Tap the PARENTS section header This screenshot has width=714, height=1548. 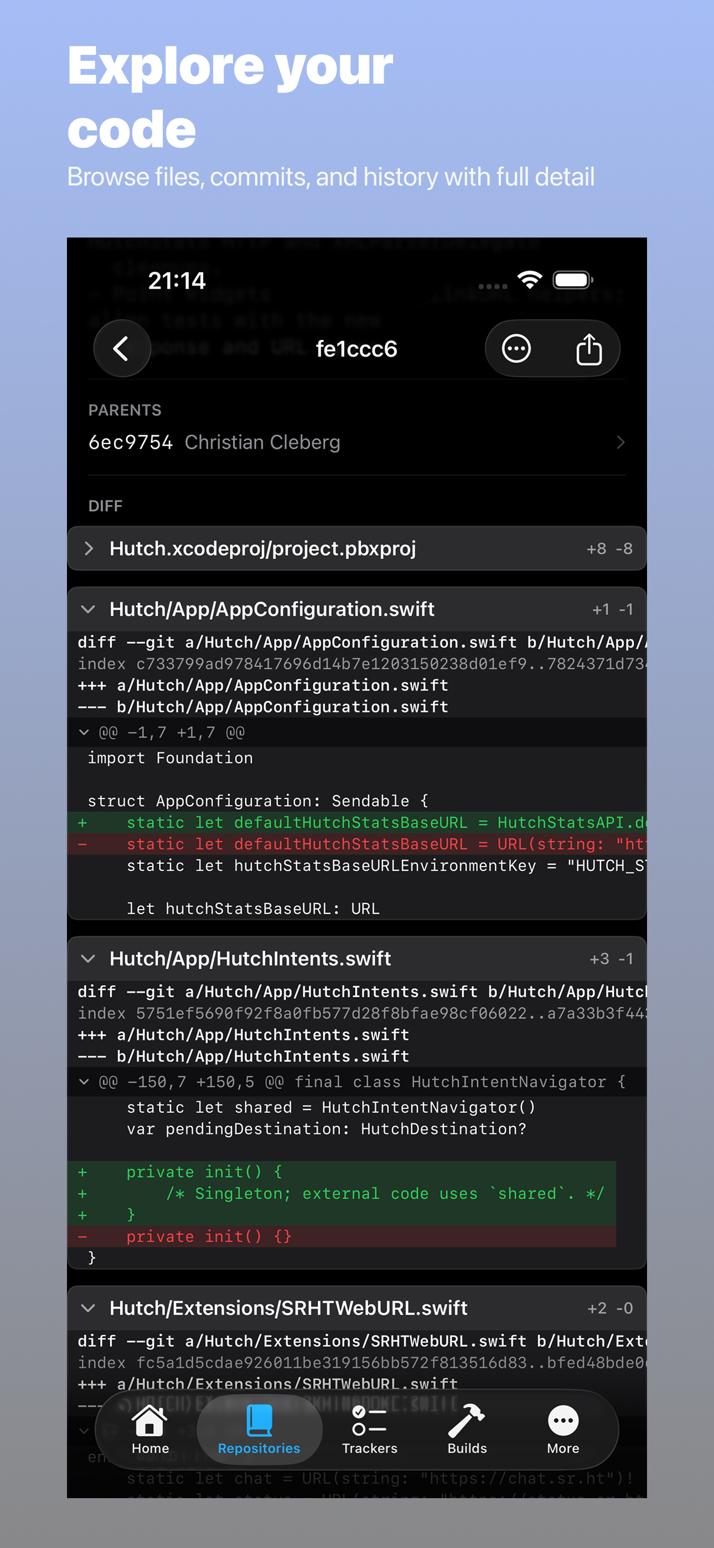click(125, 410)
